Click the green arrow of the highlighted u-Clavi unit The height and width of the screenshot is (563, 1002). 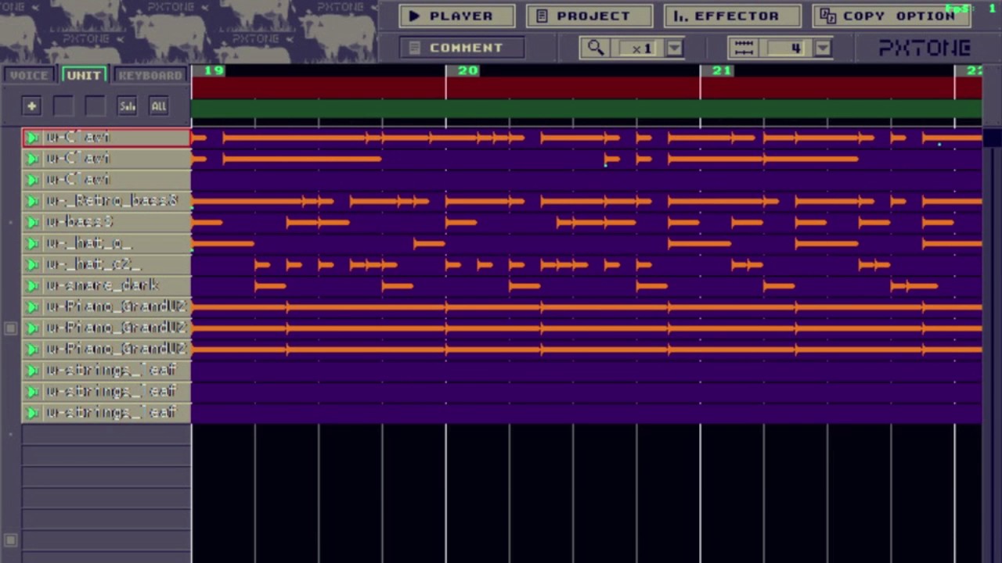[32, 138]
